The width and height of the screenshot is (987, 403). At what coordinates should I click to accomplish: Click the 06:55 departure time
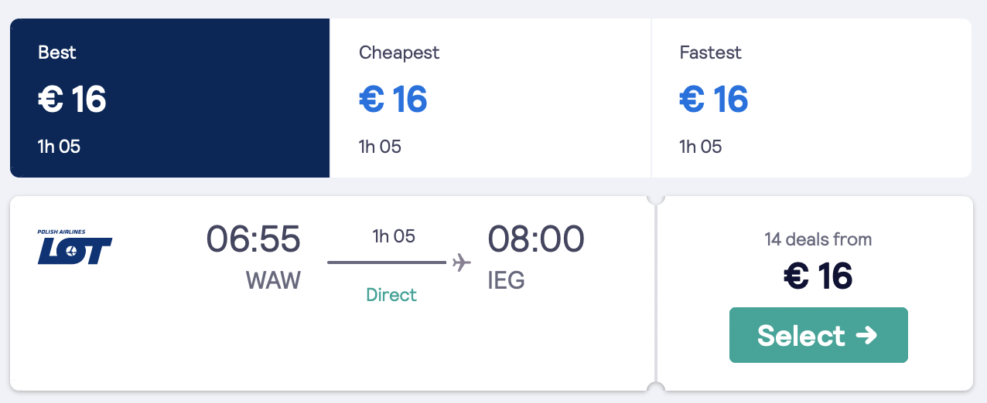tap(253, 239)
